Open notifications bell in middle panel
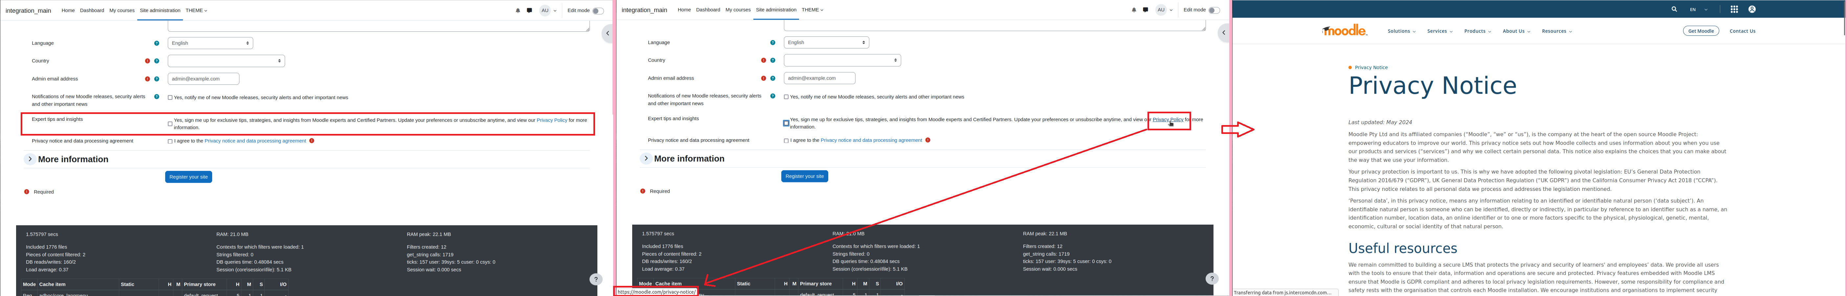 [x=1134, y=10]
